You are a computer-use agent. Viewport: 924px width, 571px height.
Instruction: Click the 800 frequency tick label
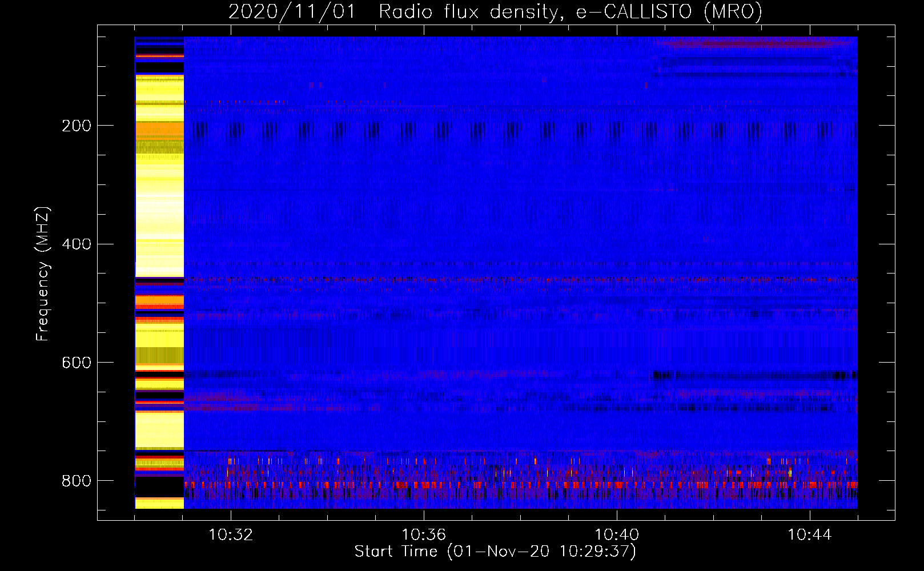[76, 481]
